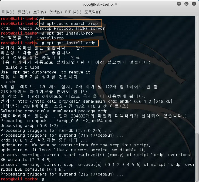Image resolution: width=199 pixels, height=182 pixels.
Task: Click the 'guile-2.0-libs' package name
Action: click(x=22, y=67)
